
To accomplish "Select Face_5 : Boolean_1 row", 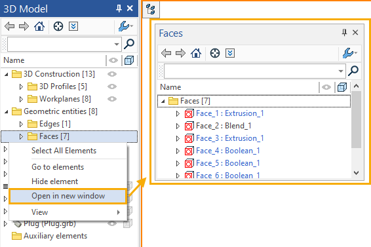I will pyautogui.click(x=228, y=163).
